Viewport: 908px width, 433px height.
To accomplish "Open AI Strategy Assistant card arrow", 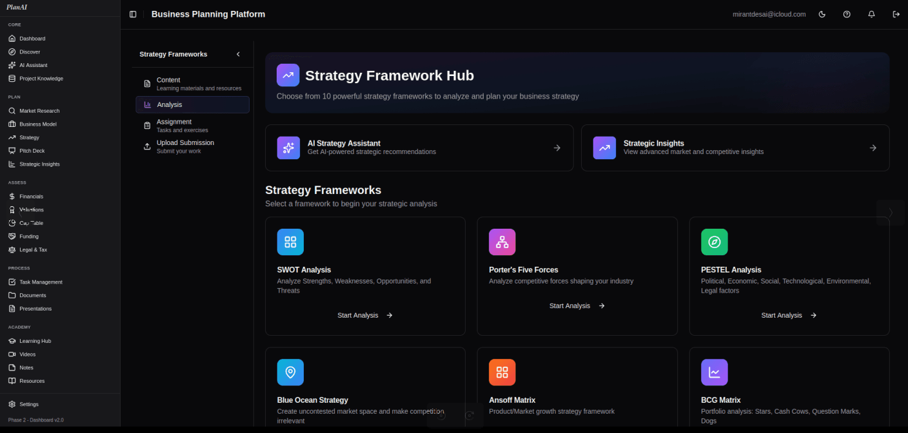I will pos(557,148).
